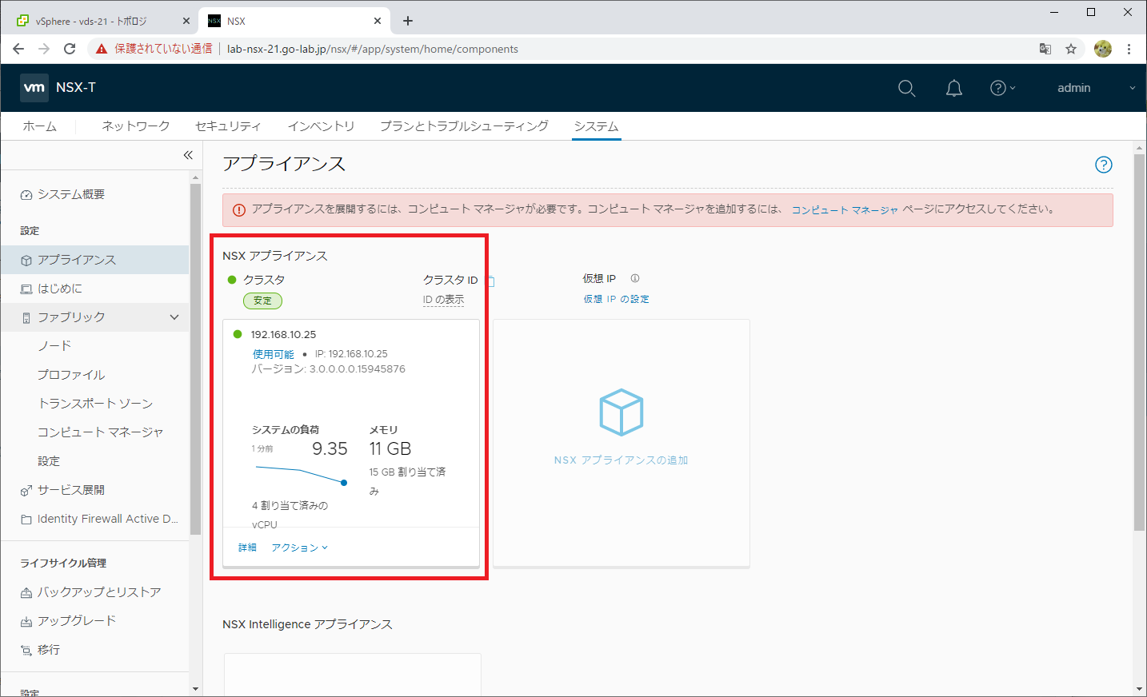
Task: Click the 仮想 IP info icon
Action: coord(635,279)
